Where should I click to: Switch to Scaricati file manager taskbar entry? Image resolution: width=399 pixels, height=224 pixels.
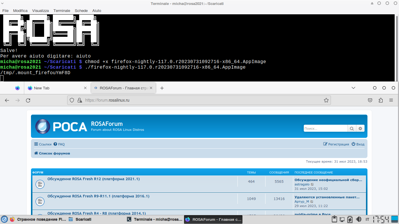point(96,219)
